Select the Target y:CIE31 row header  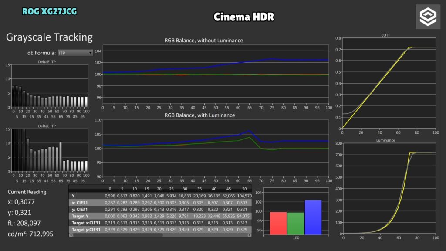click(86, 230)
